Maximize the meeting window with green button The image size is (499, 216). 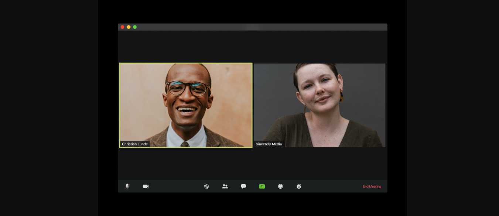[x=135, y=27]
